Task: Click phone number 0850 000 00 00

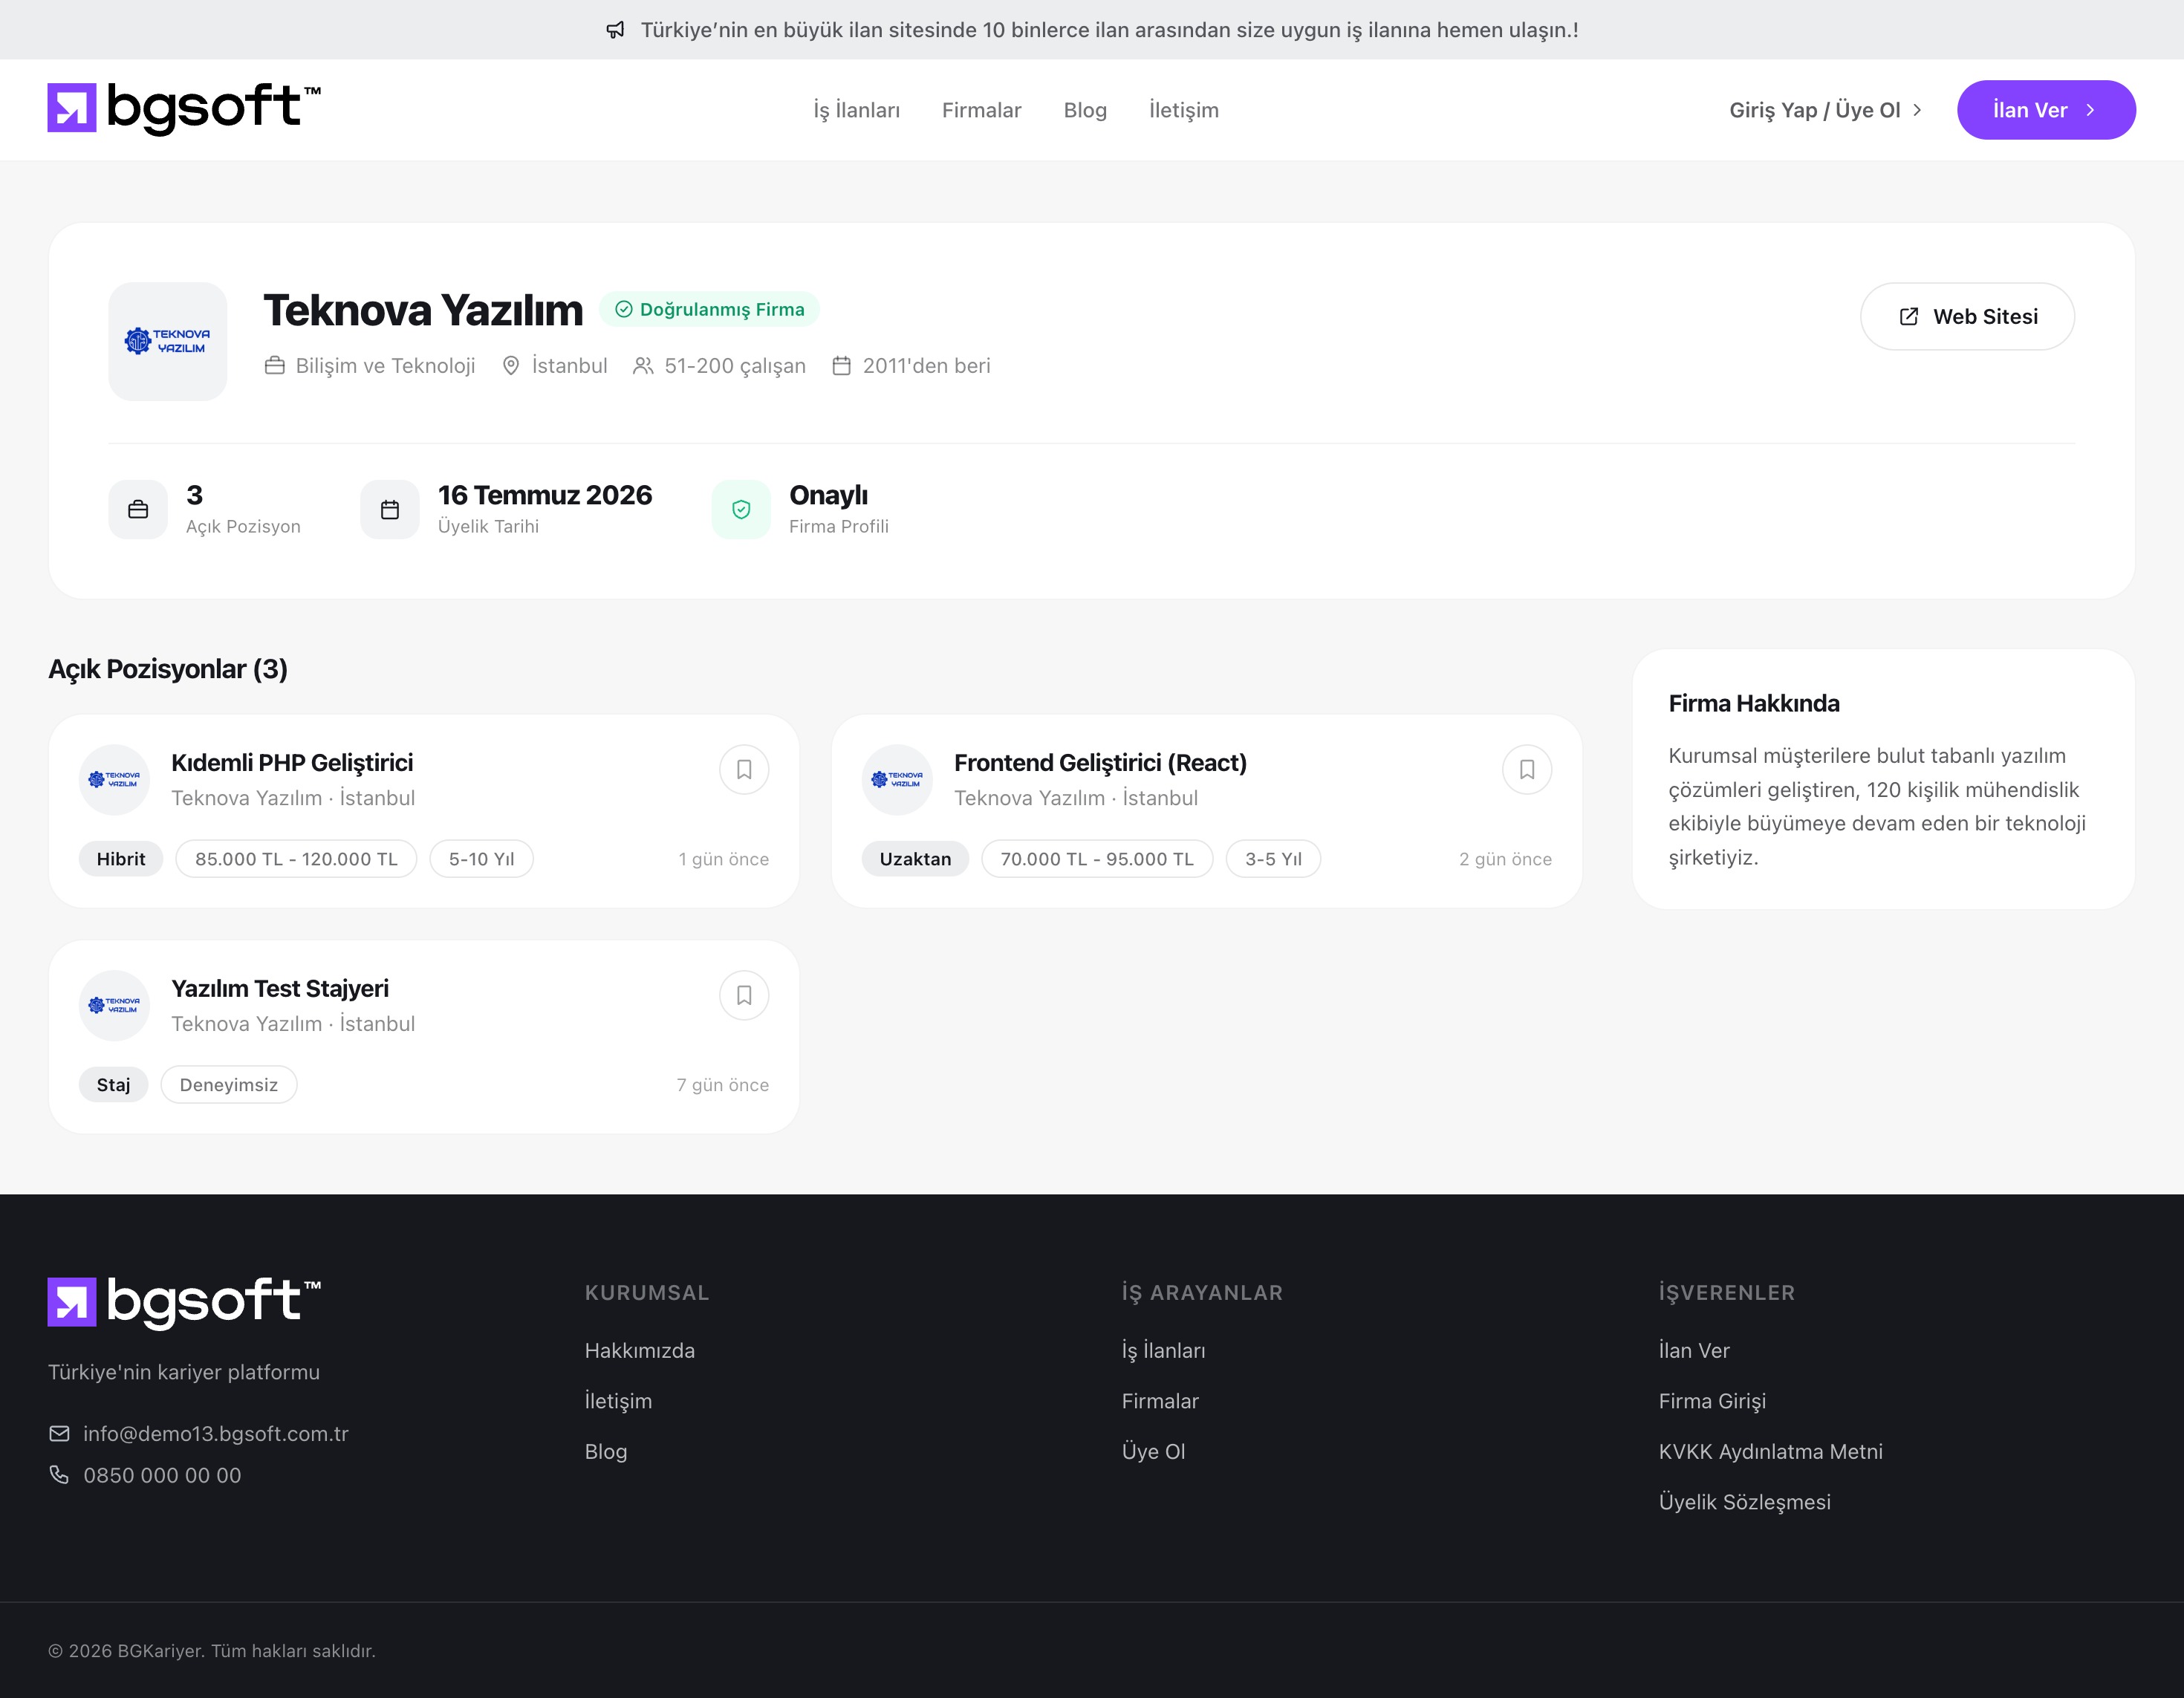Action: (x=162, y=1475)
